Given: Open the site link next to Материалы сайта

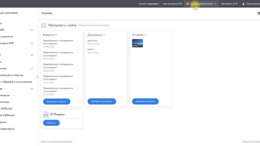Looking at the screenshot, I should (x=93, y=25).
